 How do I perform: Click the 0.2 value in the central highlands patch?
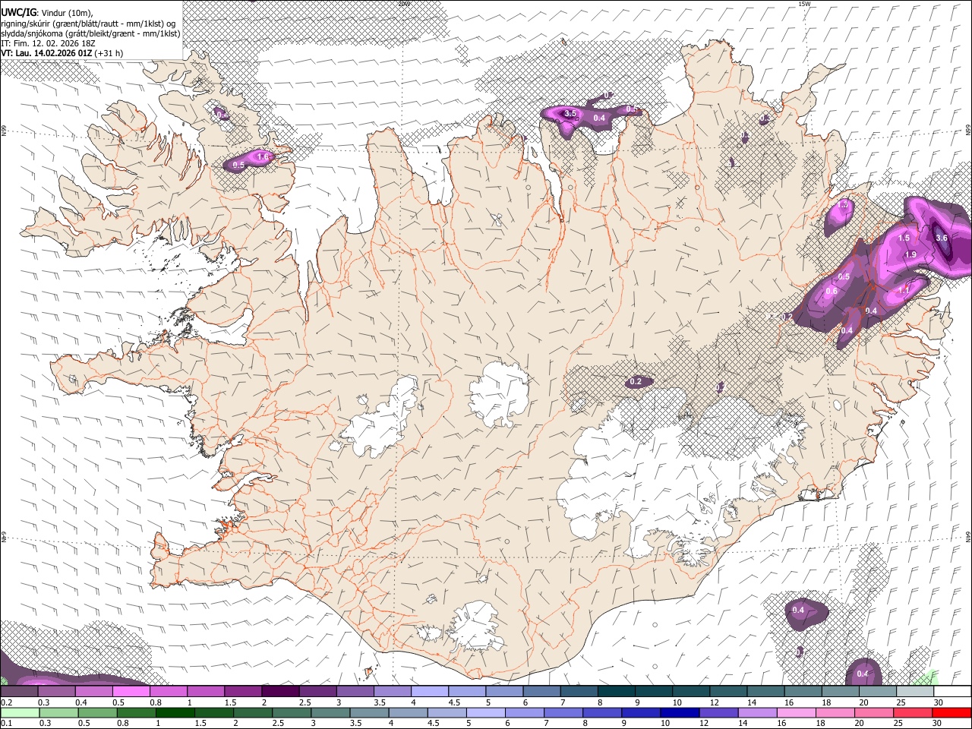(x=636, y=382)
